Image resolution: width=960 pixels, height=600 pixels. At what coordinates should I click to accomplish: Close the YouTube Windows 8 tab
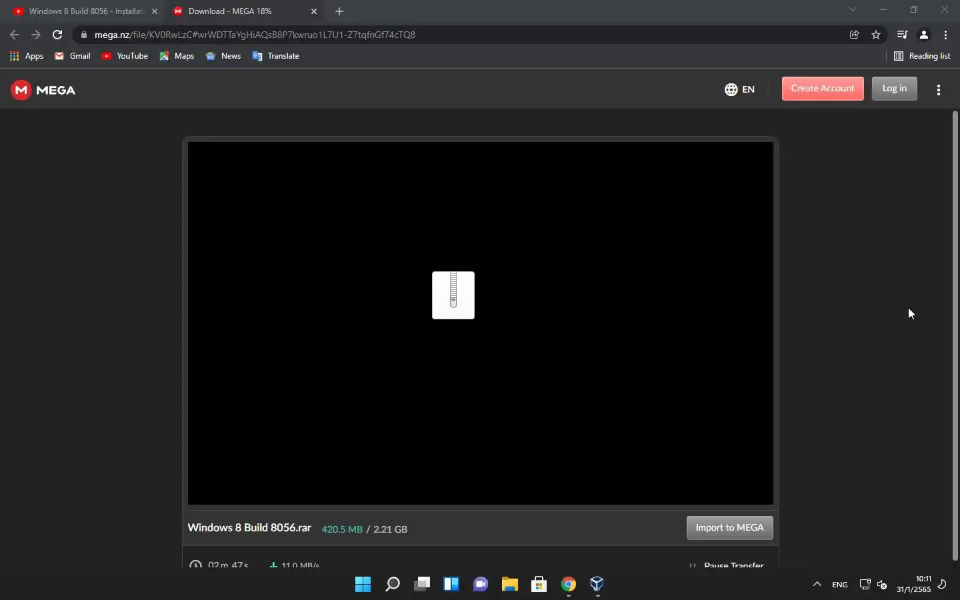[x=155, y=11]
